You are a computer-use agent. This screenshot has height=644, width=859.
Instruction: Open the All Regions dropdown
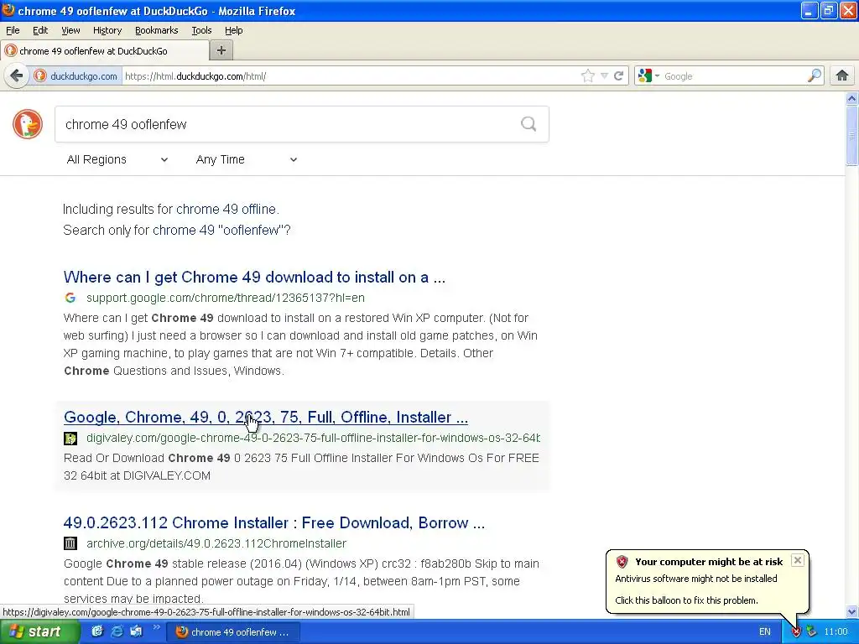(x=117, y=159)
